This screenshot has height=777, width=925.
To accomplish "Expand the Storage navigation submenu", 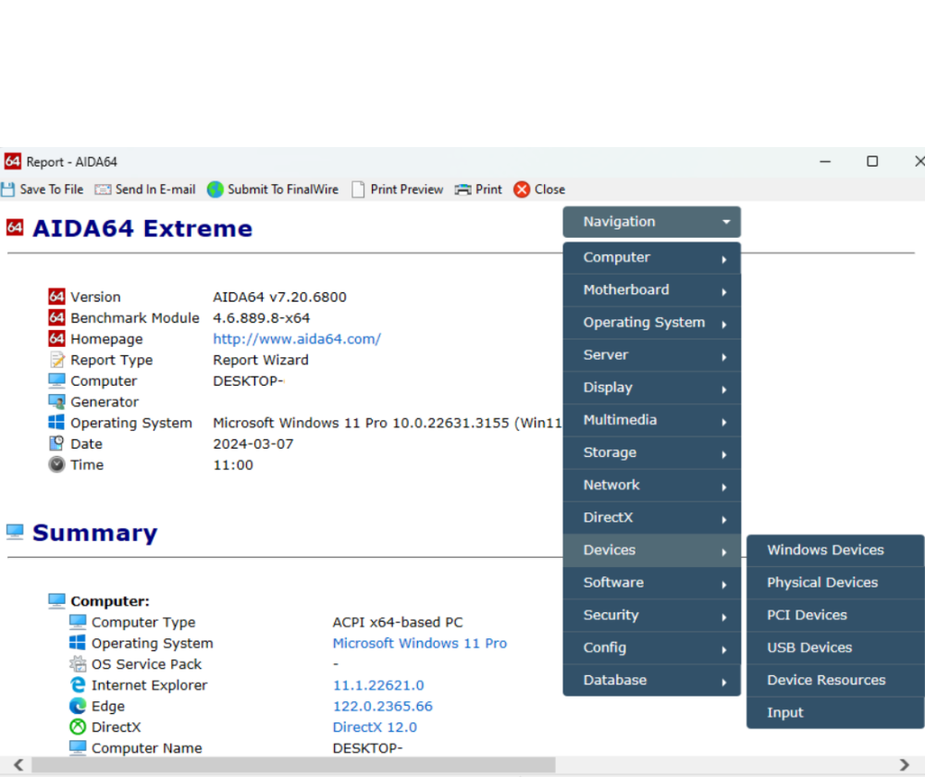I will tap(651, 452).
